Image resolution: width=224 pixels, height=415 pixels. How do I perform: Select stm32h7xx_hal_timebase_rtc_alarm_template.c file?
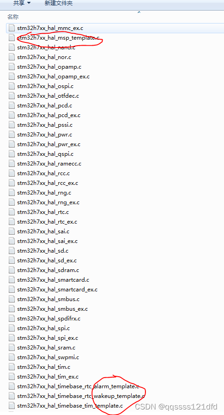click(78, 386)
